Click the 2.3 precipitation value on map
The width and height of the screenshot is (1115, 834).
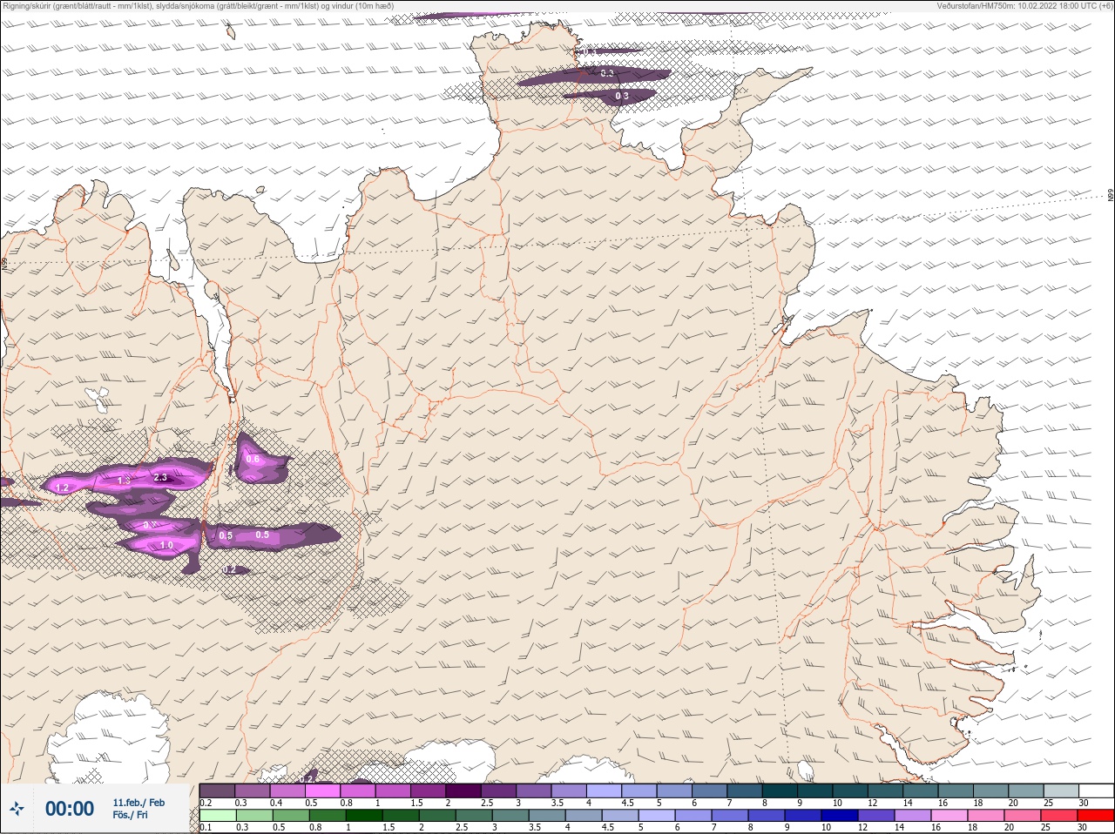[x=160, y=477]
